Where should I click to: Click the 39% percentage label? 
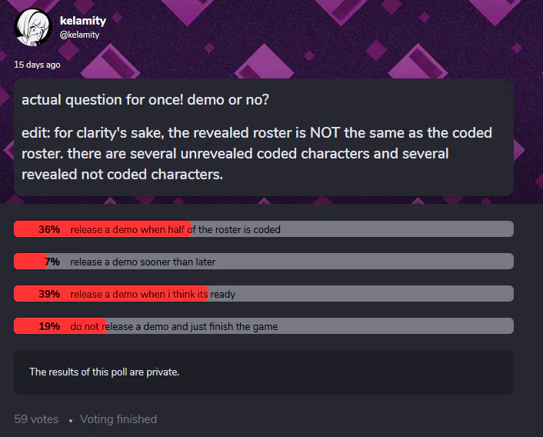tap(49, 294)
